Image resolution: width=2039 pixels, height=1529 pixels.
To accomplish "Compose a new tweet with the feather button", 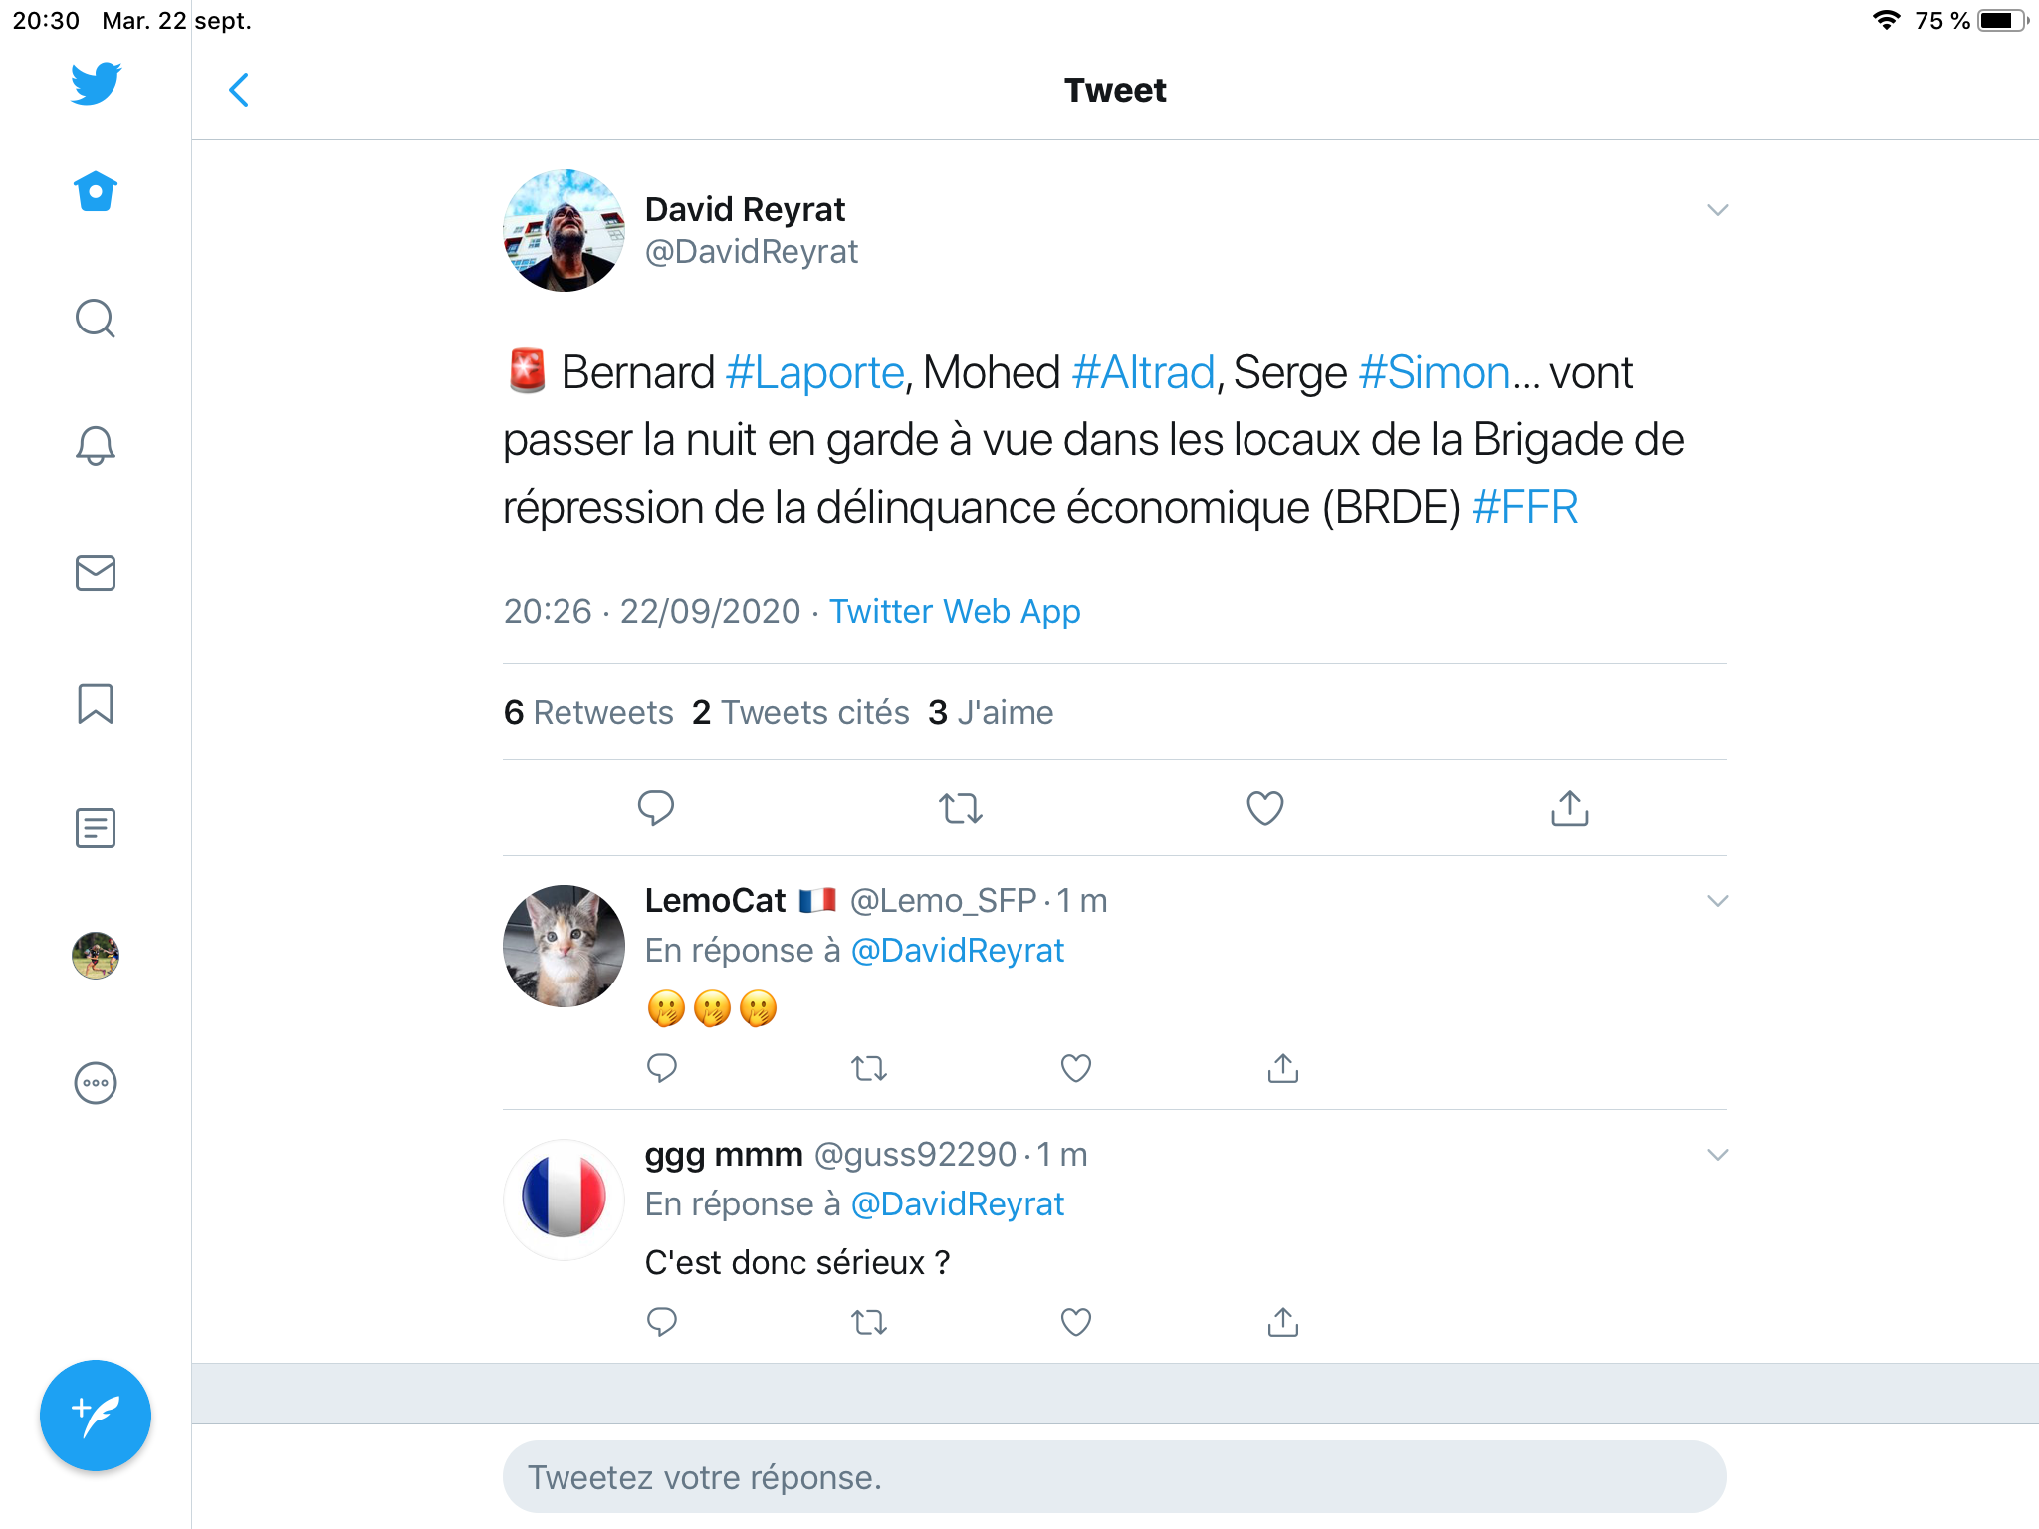I will point(96,1415).
